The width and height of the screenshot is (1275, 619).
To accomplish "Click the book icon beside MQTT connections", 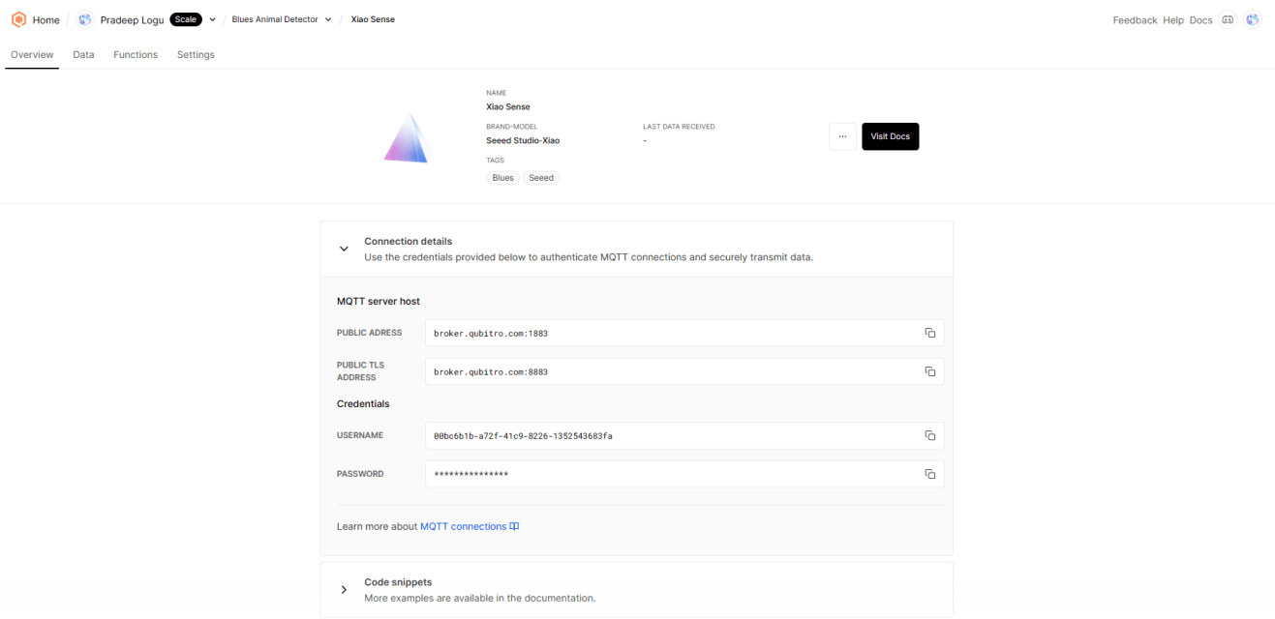I will 515,526.
